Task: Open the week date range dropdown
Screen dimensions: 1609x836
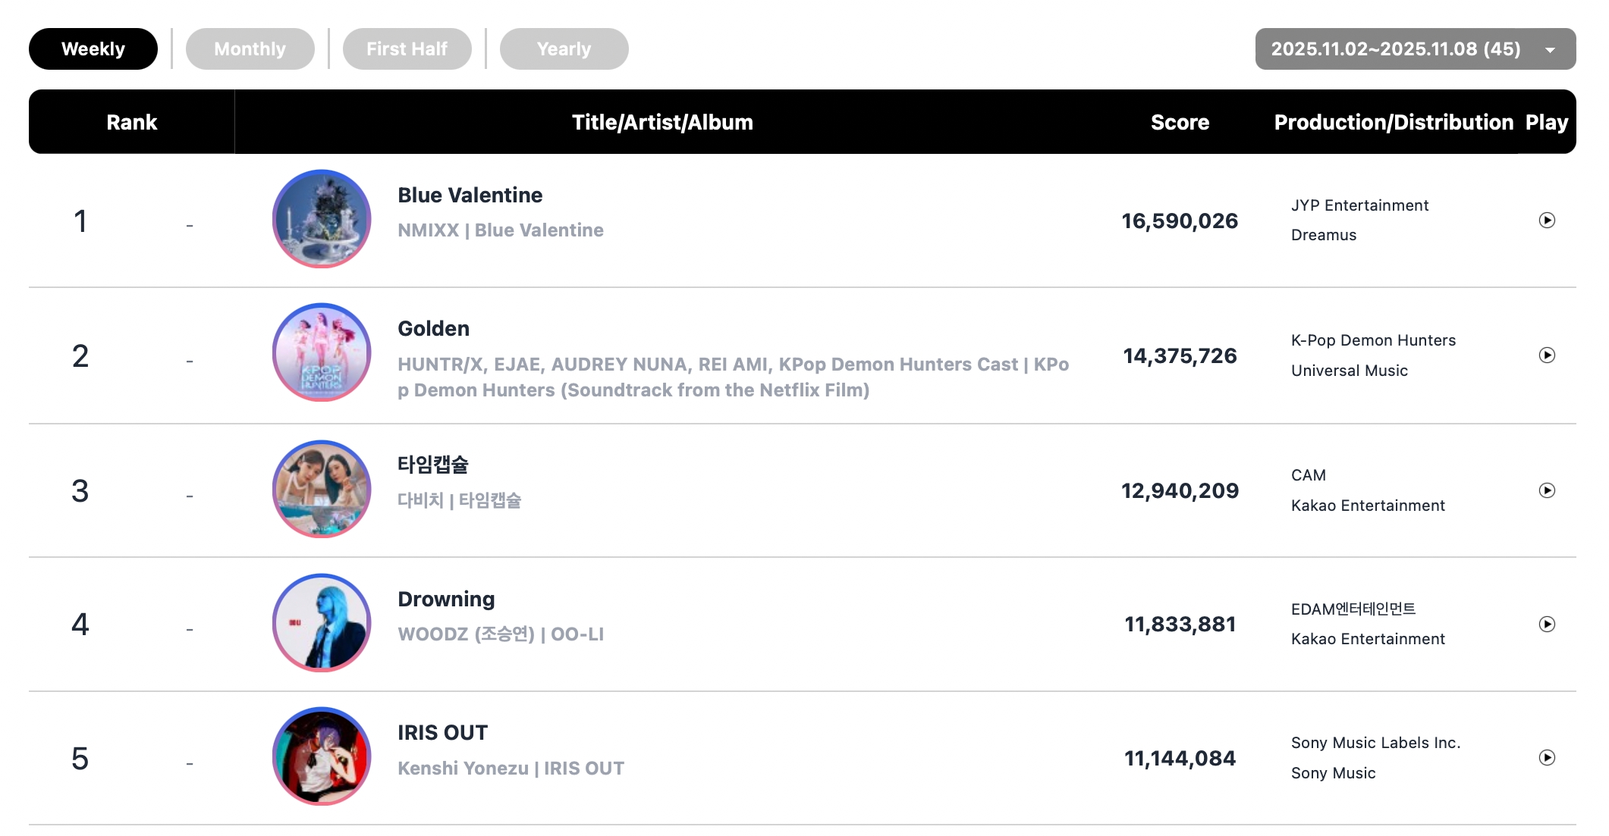Action: [1396, 49]
